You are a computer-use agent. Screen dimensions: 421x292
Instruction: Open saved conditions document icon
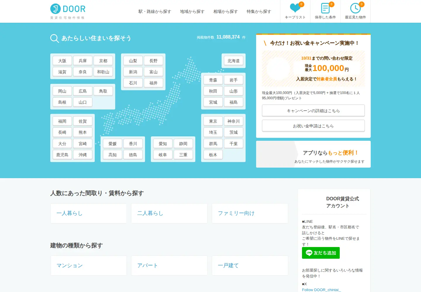[325, 8]
